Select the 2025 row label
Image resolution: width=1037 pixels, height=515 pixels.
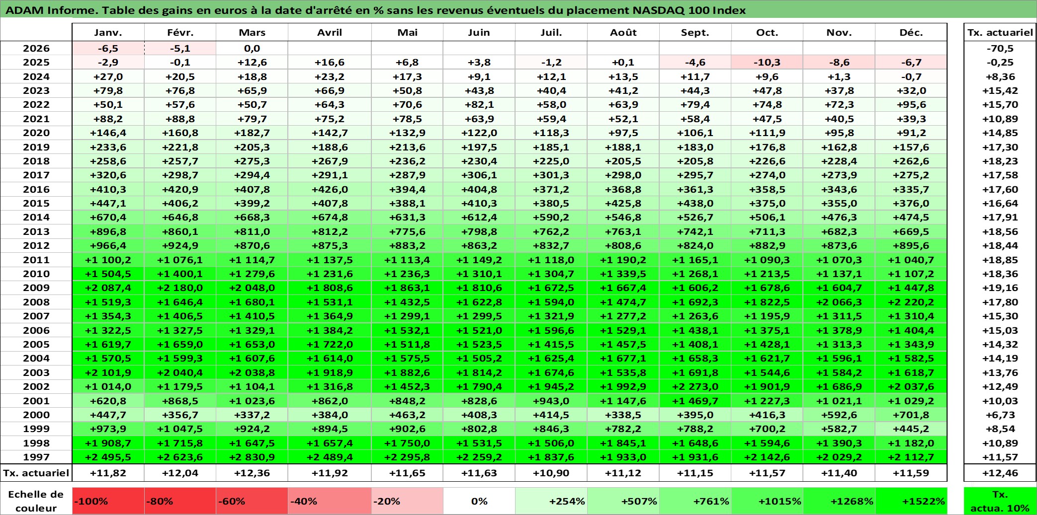point(36,62)
